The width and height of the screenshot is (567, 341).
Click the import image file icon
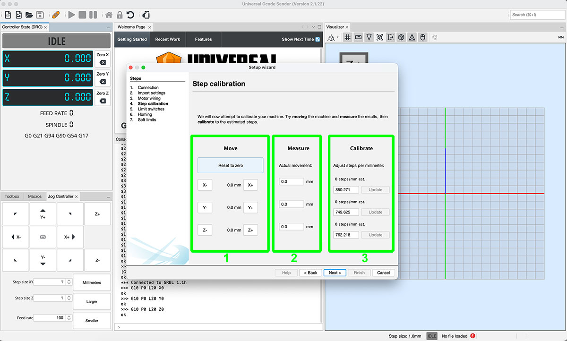click(19, 15)
